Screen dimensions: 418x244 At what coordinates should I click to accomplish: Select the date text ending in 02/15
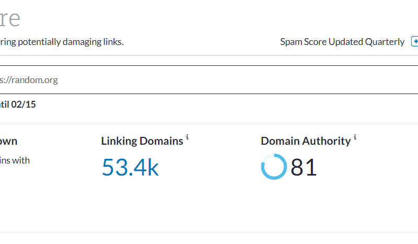(x=18, y=104)
